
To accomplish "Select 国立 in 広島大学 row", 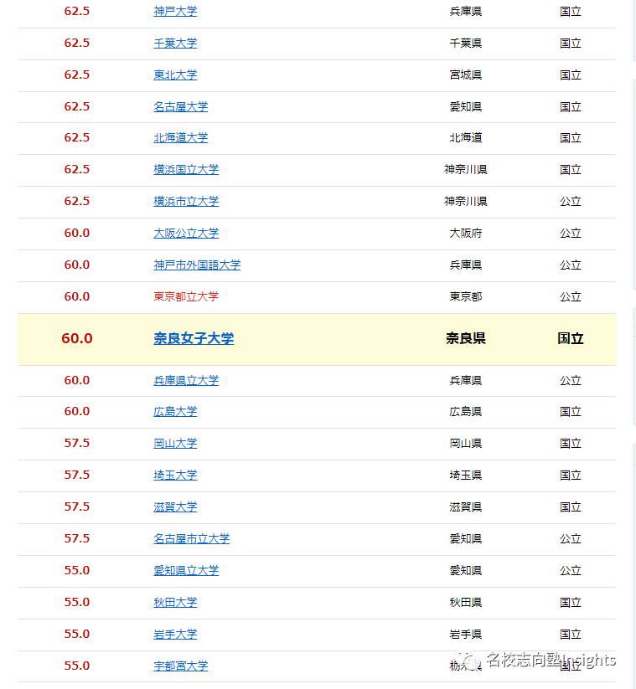I will tap(571, 412).
